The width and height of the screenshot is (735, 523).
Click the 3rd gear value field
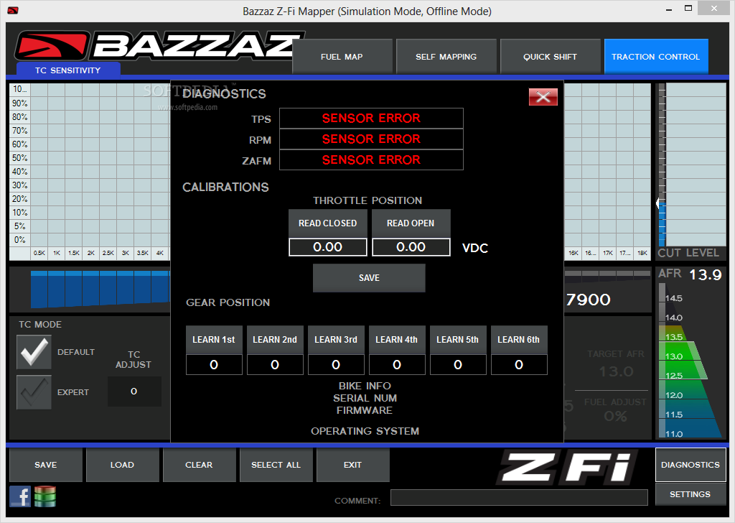[x=336, y=364]
